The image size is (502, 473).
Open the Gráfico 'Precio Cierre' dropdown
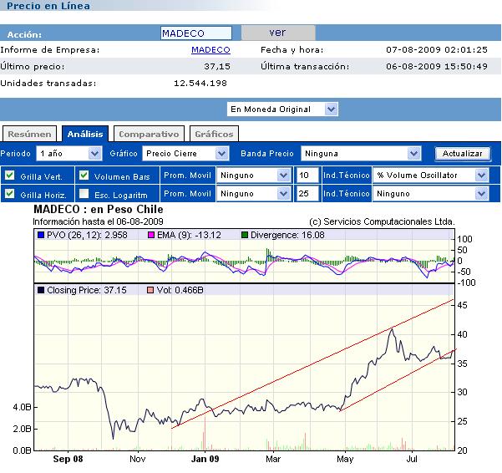[x=185, y=154]
